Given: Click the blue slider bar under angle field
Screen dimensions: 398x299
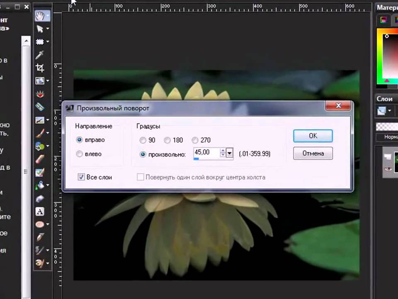Looking at the screenshot, I should point(196,159).
